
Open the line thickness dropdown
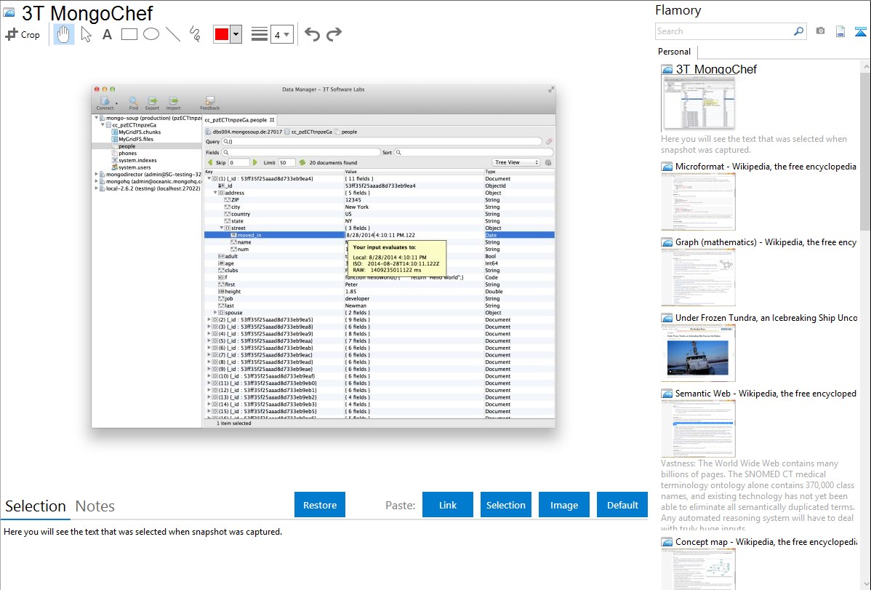281,34
